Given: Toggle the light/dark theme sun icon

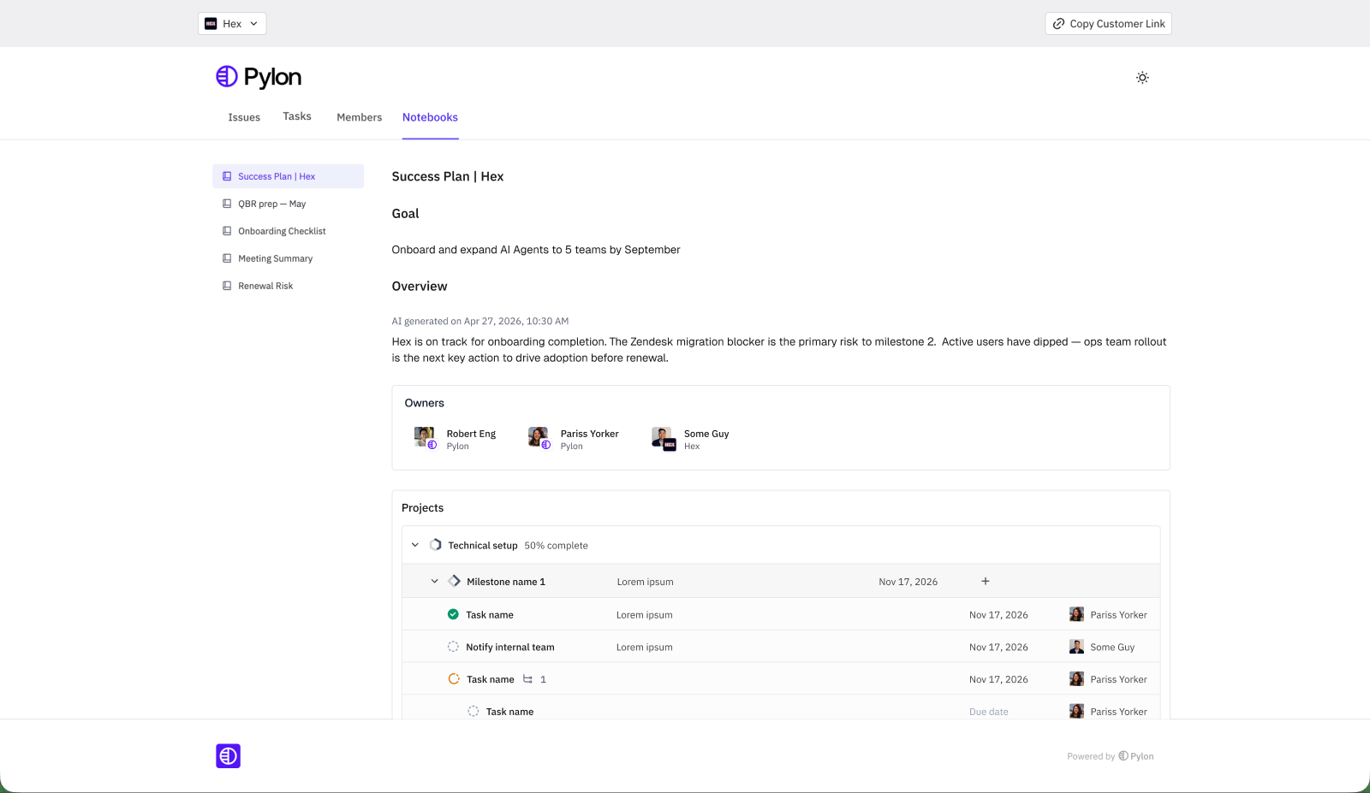Looking at the screenshot, I should (1142, 78).
